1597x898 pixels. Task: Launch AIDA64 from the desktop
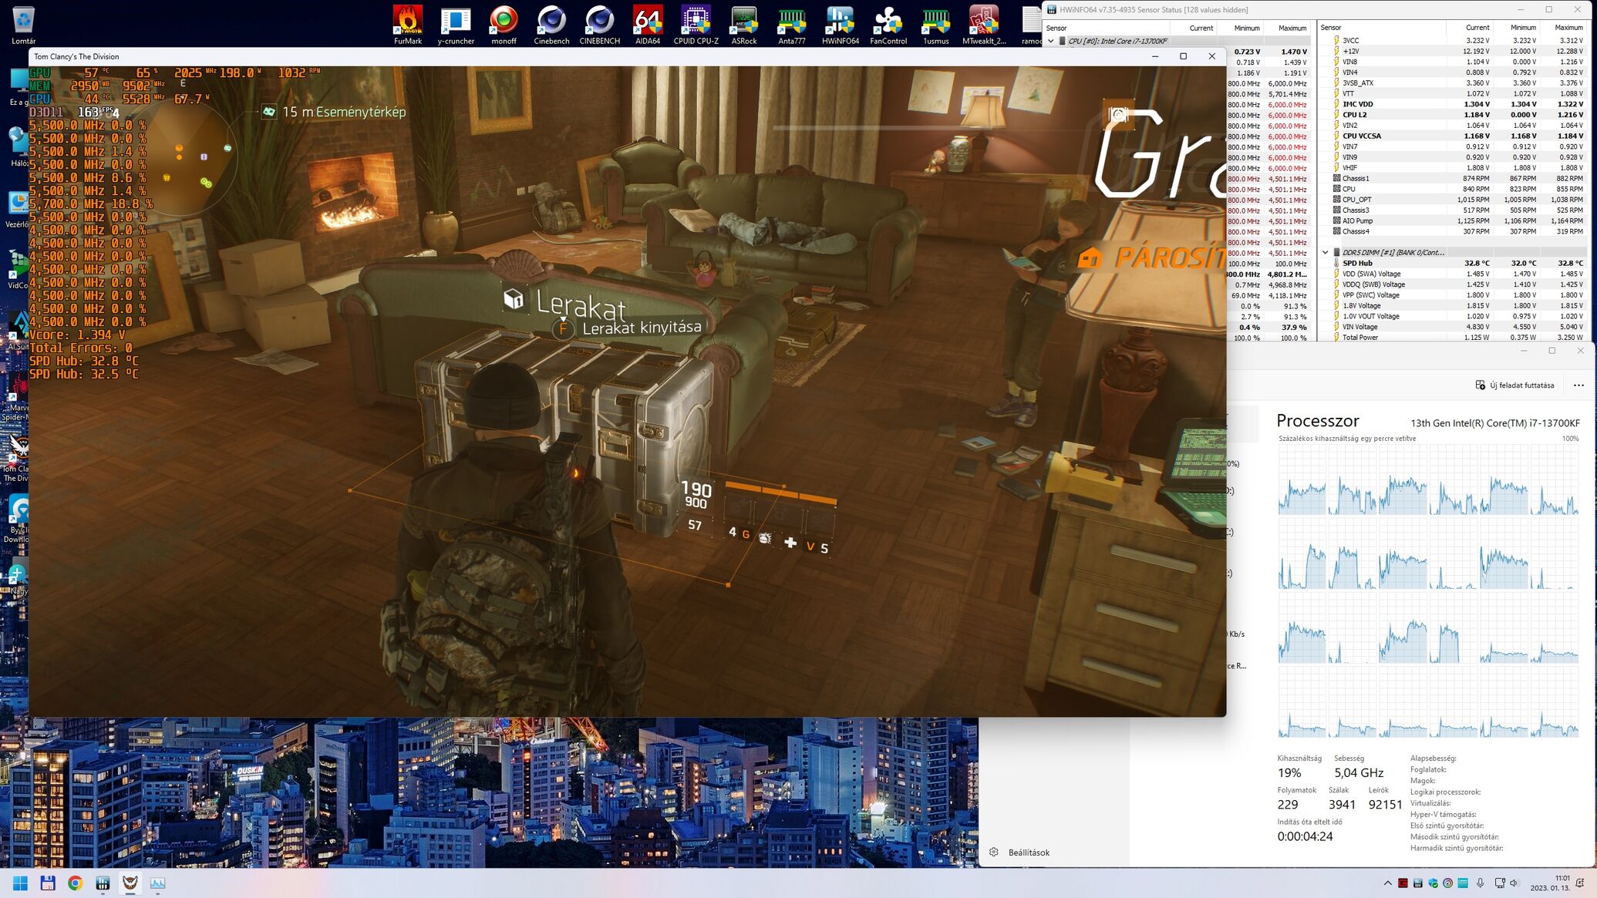coord(648,25)
